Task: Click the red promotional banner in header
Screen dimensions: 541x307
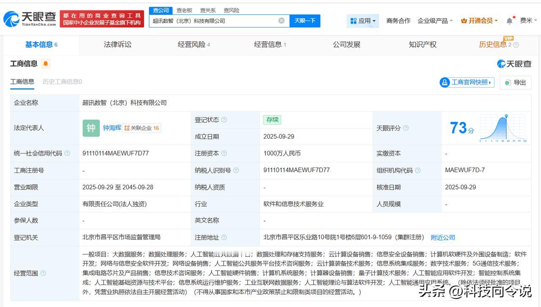Action: coord(102,19)
